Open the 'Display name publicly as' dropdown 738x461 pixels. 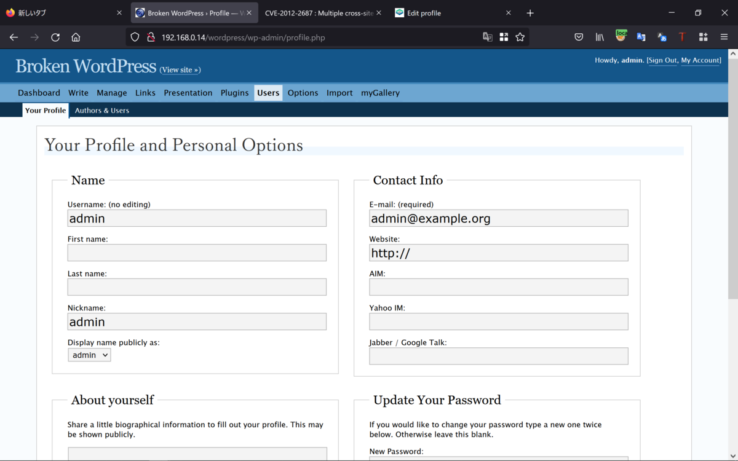click(x=89, y=355)
